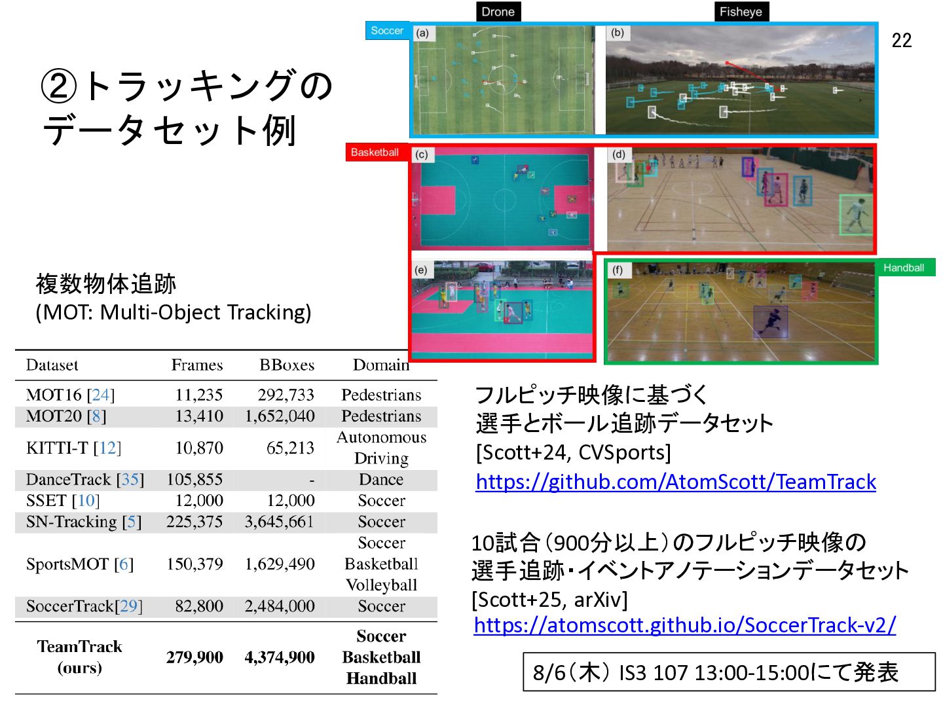Click the "11,235" frames value

coord(199,395)
